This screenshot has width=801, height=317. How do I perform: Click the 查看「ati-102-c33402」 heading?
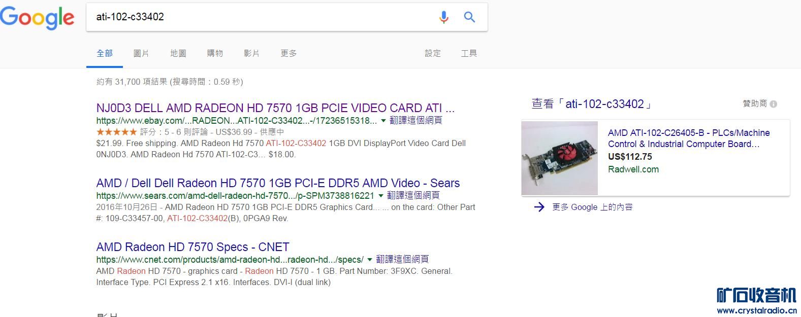point(592,104)
